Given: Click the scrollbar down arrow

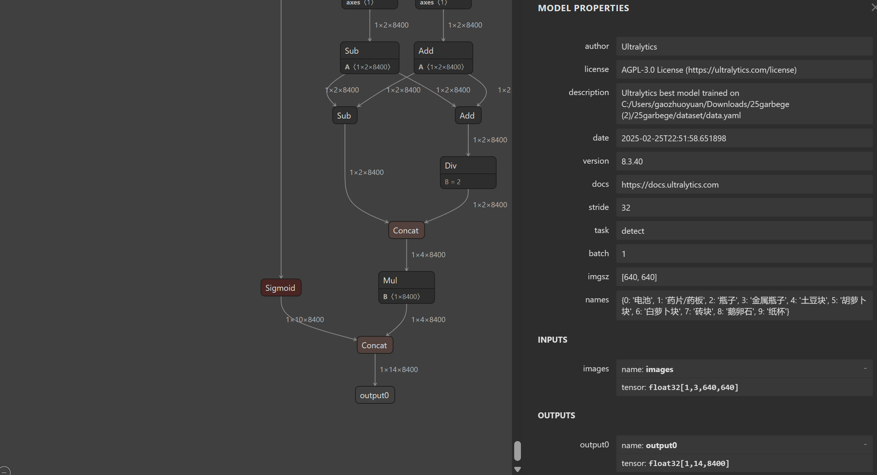Looking at the screenshot, I should pyautogui.click(x=517, y=469).
